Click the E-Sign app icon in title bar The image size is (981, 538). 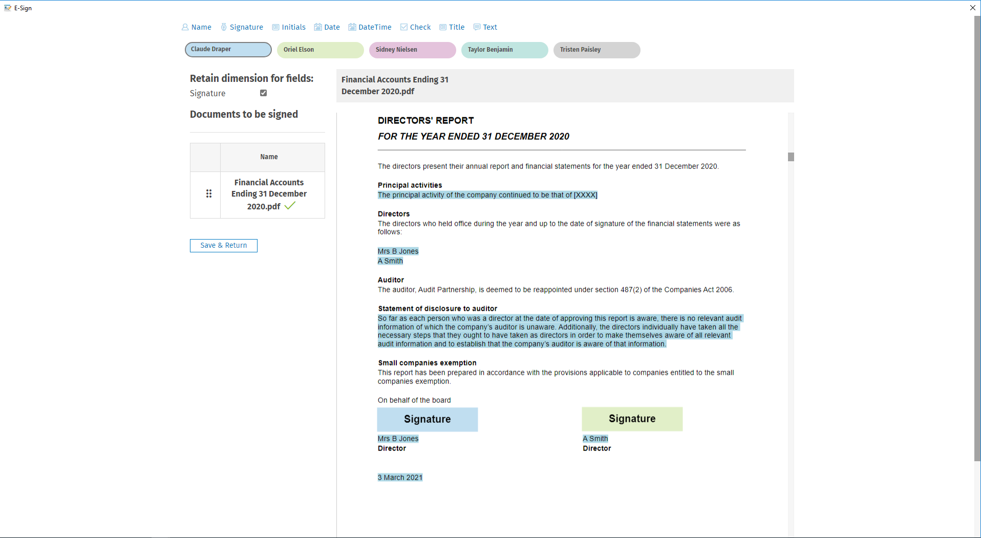coord(8,8)
